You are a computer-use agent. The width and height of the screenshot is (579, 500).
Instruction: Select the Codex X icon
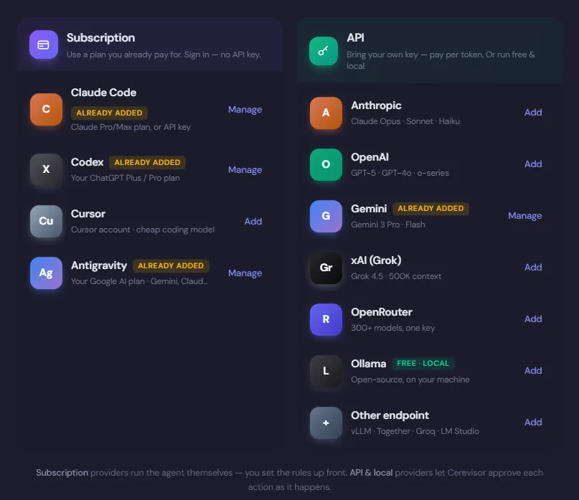pos(46,169)
